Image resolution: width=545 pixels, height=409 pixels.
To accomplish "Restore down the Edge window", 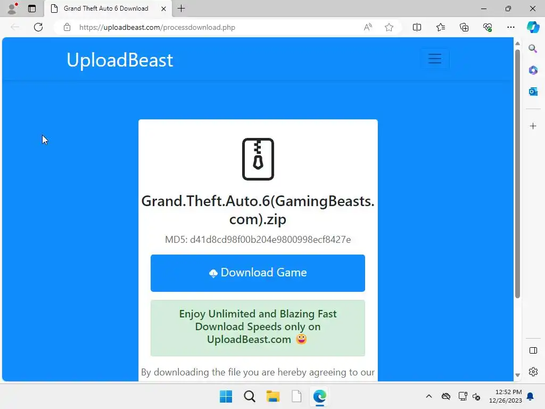I will tap(508, 9).
